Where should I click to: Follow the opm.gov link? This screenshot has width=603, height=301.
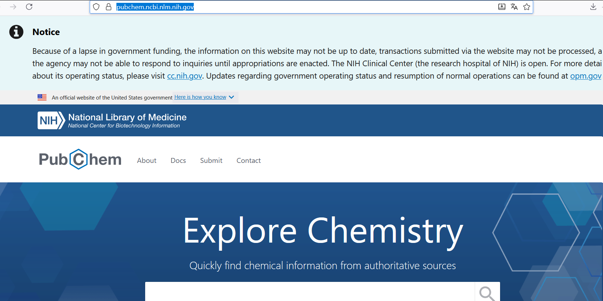(x=586, y=76)
